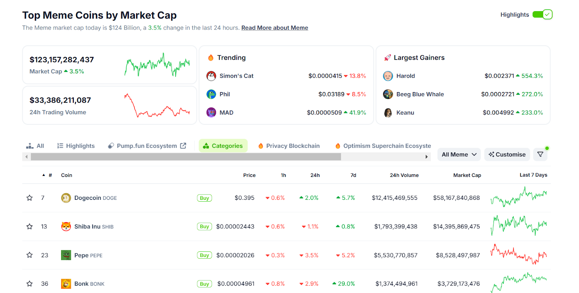Open Simon's Cat in Trending

point(236,76)
